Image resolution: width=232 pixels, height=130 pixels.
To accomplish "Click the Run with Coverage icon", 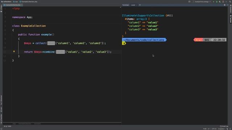I will pos(220,1).
